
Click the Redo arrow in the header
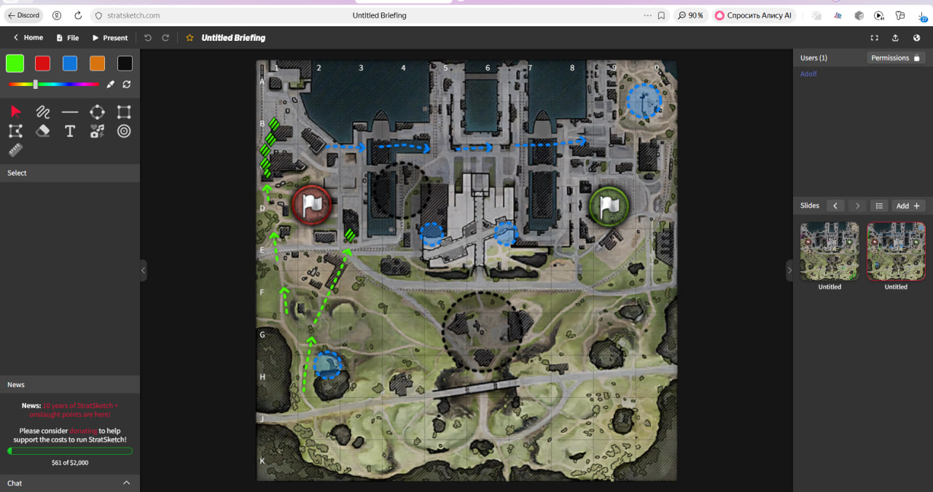[x=165, y=38]
